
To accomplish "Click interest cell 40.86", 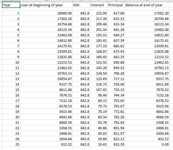I will [99, 128].
